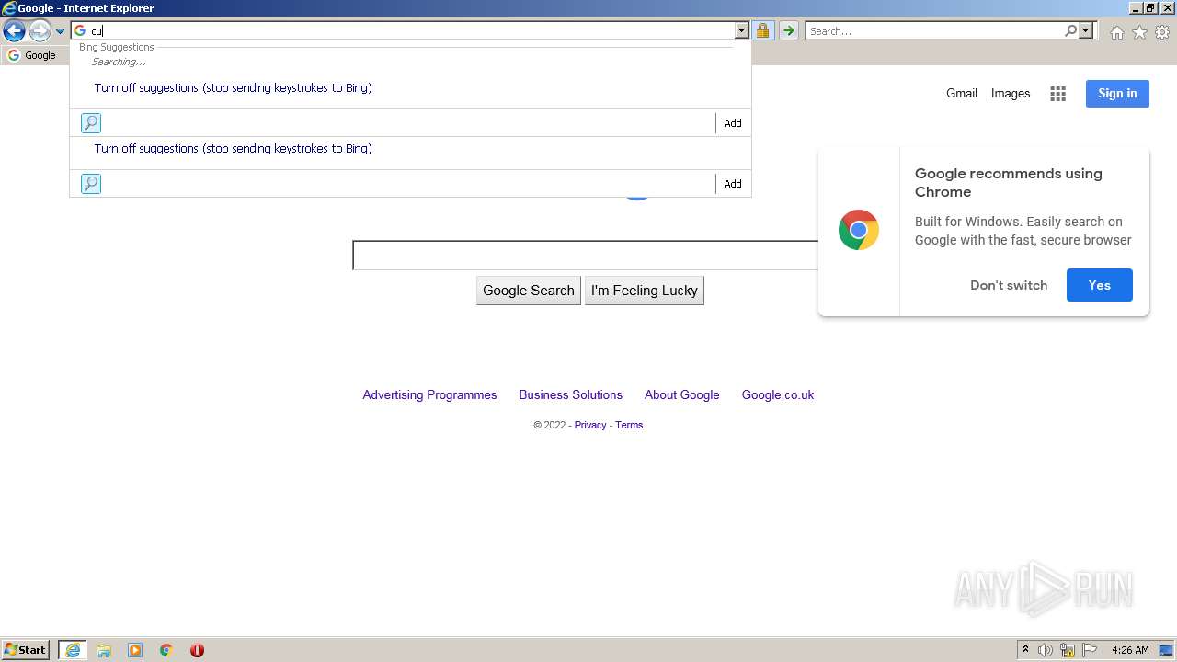Open the file explorer folder taskbar icon
Viewport: 1177px width, 662px height.
pyautogui.click(x=104, y=650)
